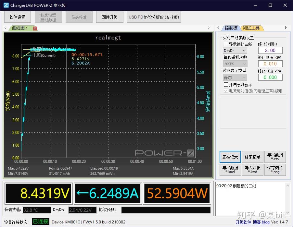Toggle 电流绝对值 checkbox
293x227 pixels.
[x=226, y=91]
